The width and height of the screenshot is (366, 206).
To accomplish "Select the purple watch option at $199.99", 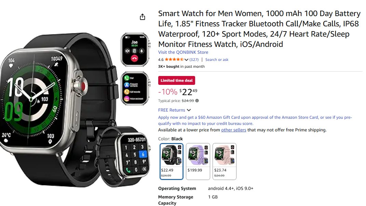I will [198, 161].
